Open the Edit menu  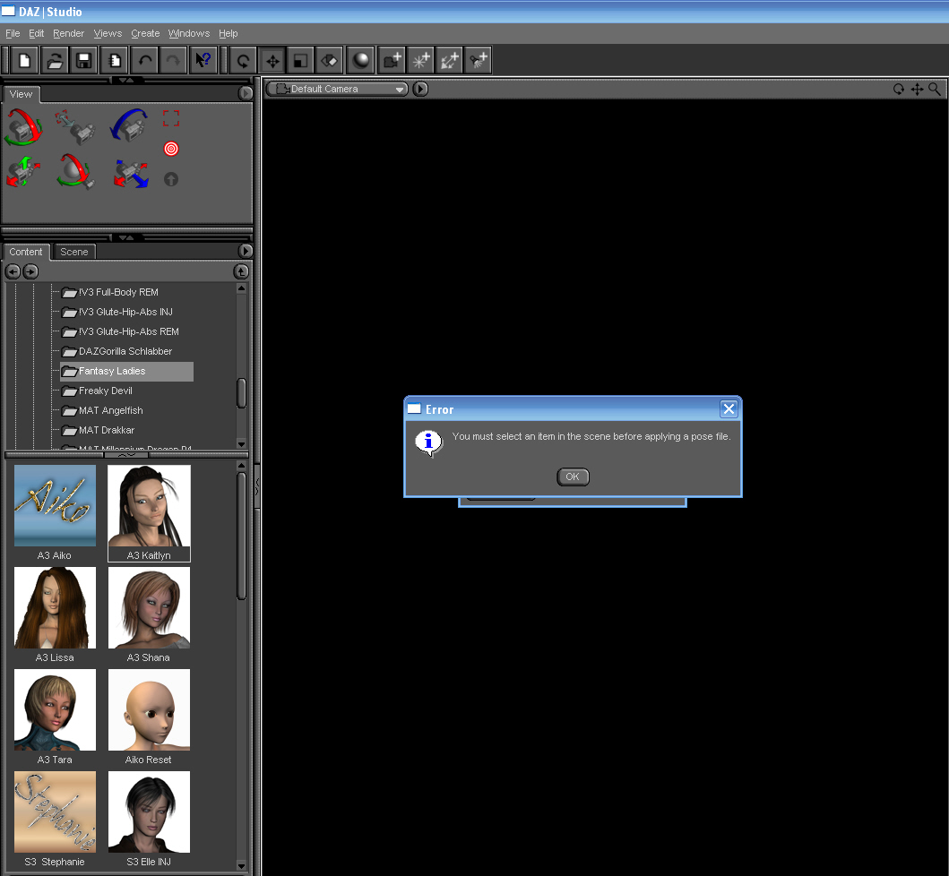click(37, 33)
